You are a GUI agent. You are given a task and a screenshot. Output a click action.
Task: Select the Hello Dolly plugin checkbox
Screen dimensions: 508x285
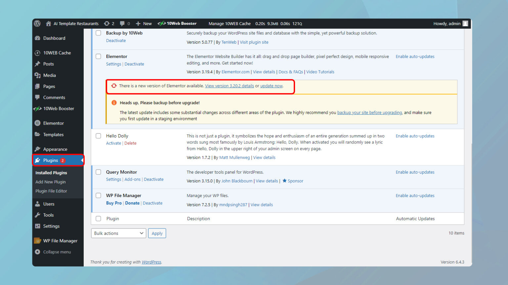(98, 136)
